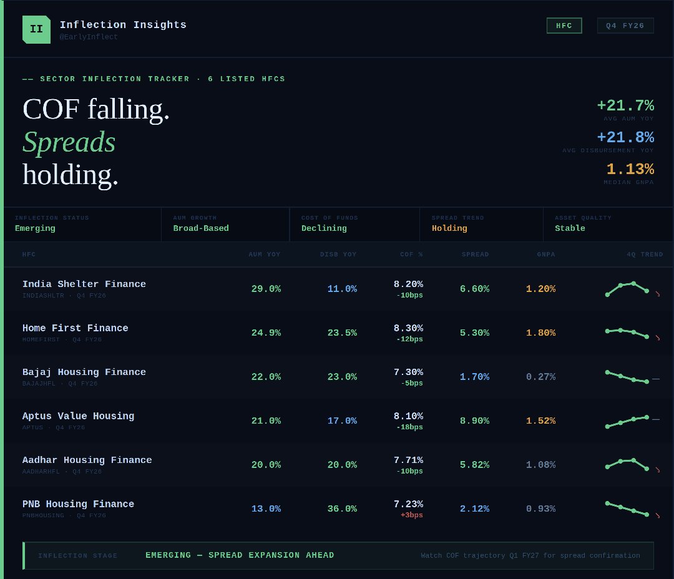View Bajaj Housing Finance sparkline trend
This screenshot has height=579, width=674.
627,377
